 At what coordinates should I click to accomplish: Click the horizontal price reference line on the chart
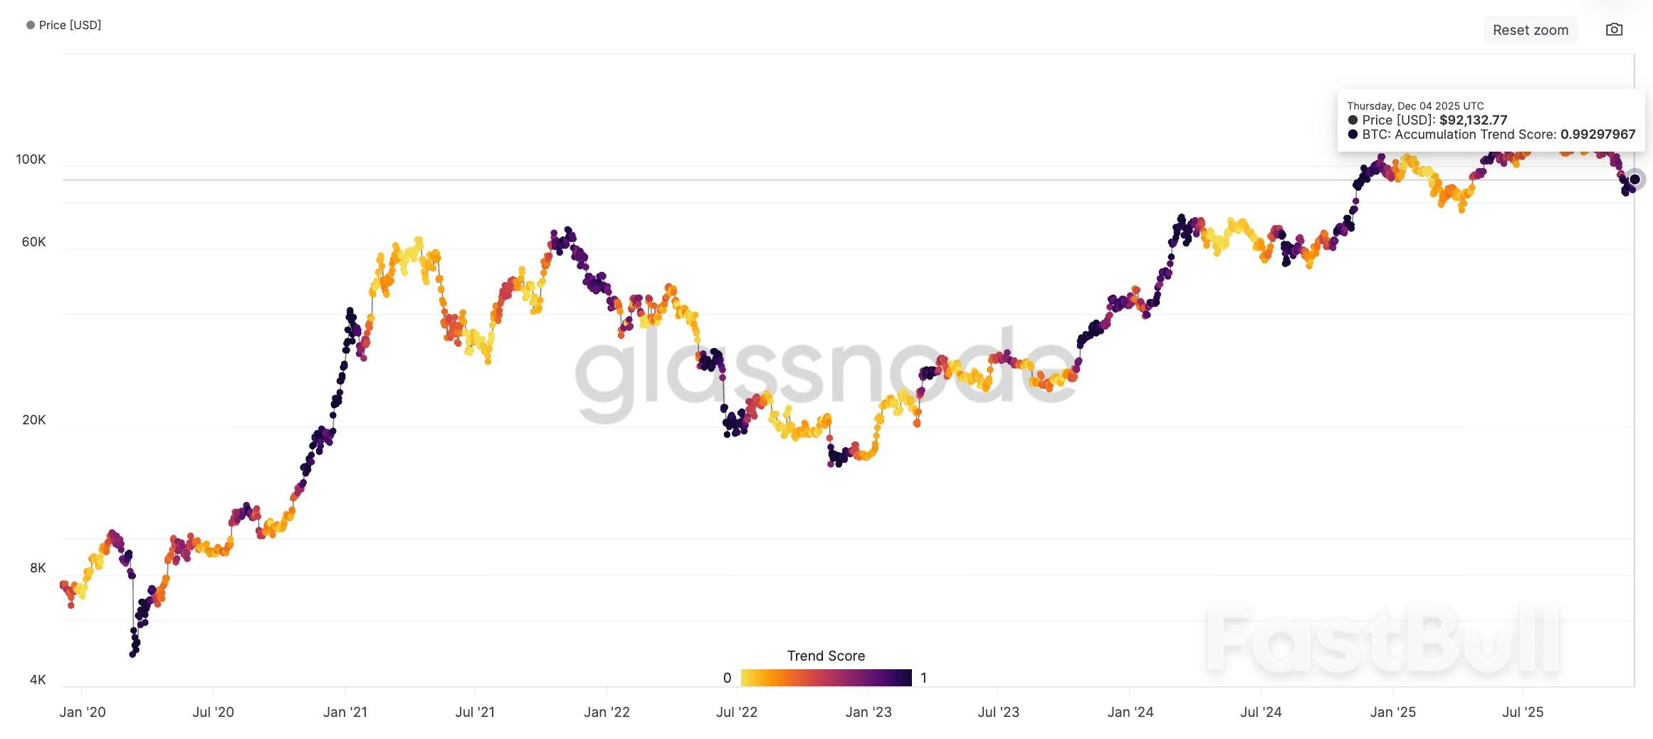[x=854, y=179]
